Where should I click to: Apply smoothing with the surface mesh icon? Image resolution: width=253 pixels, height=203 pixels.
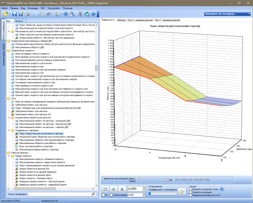tap(182, 192)
